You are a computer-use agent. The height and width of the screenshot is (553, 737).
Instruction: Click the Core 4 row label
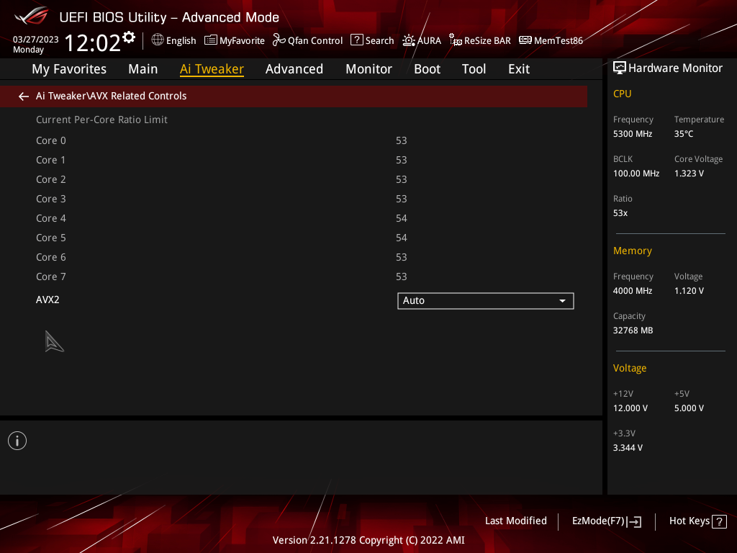(x=51, y=219)
